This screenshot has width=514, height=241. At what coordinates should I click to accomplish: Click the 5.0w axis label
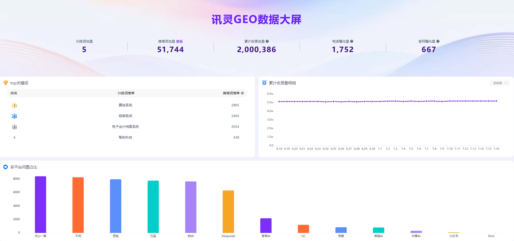tap(270, 102)
